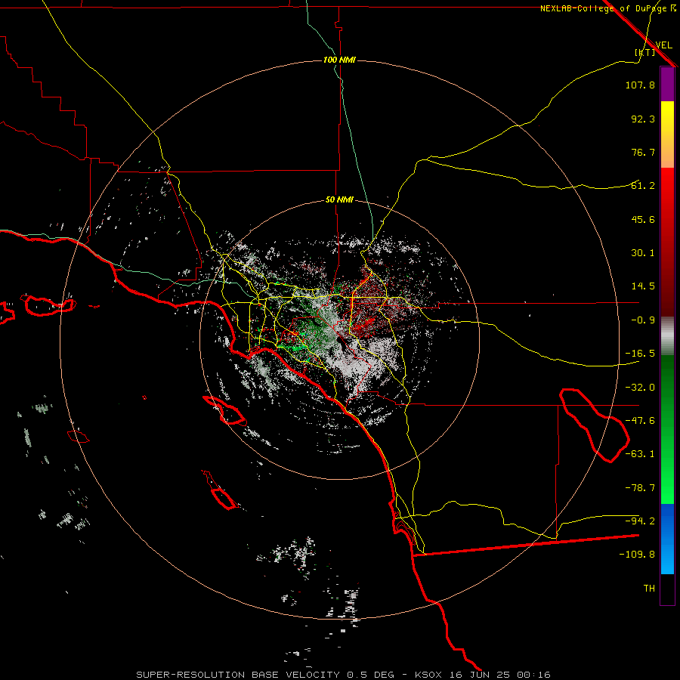The height and width of the screenshot is (680, 680).
Task: Click the green segment of the color bar
Action: (667, 429)
